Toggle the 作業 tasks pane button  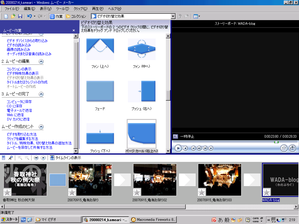point(56,16)
